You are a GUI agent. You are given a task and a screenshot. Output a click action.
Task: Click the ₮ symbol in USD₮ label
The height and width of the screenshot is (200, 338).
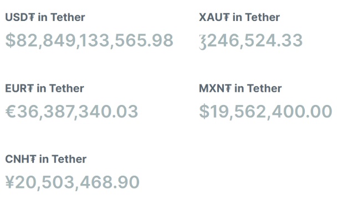point(32,17)
